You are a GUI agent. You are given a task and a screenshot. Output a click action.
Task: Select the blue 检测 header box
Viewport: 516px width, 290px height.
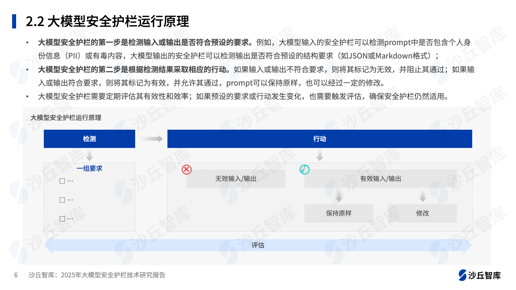89,139
